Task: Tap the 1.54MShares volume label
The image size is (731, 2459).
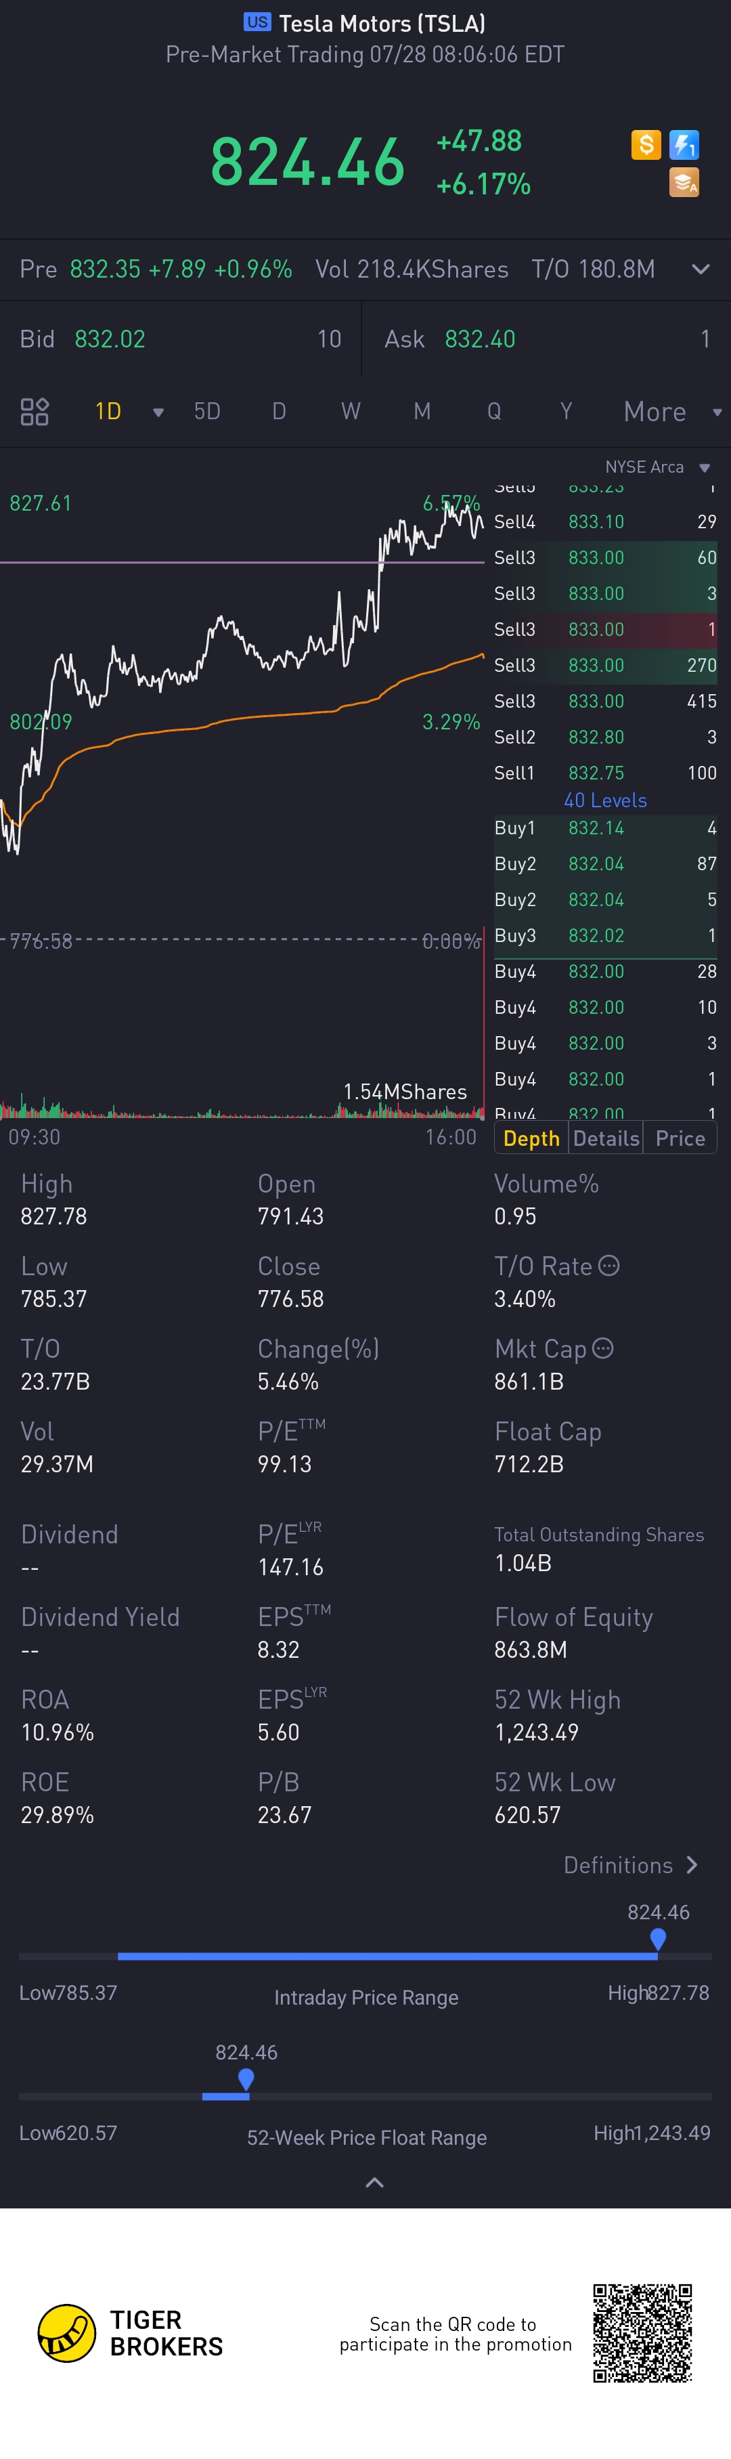Action: pyautogui.click(x=405, y=1091)
